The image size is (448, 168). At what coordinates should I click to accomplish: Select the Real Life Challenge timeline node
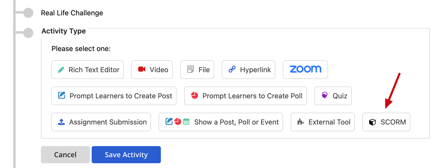(x=28, y=13)
